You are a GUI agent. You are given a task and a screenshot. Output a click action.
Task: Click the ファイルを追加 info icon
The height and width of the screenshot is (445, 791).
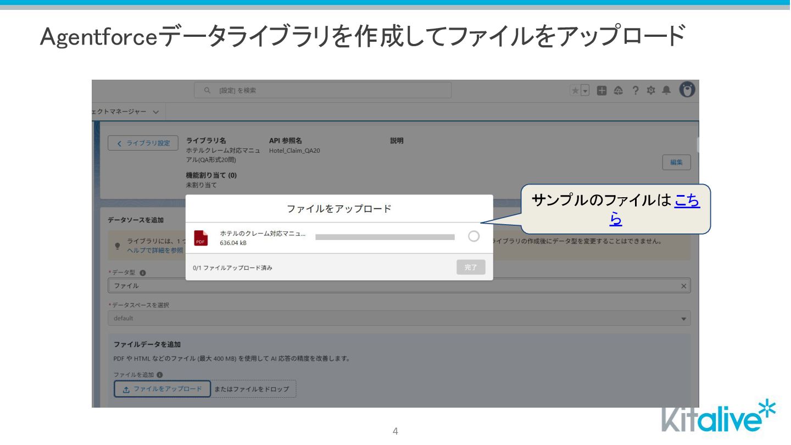pos(160,375)
